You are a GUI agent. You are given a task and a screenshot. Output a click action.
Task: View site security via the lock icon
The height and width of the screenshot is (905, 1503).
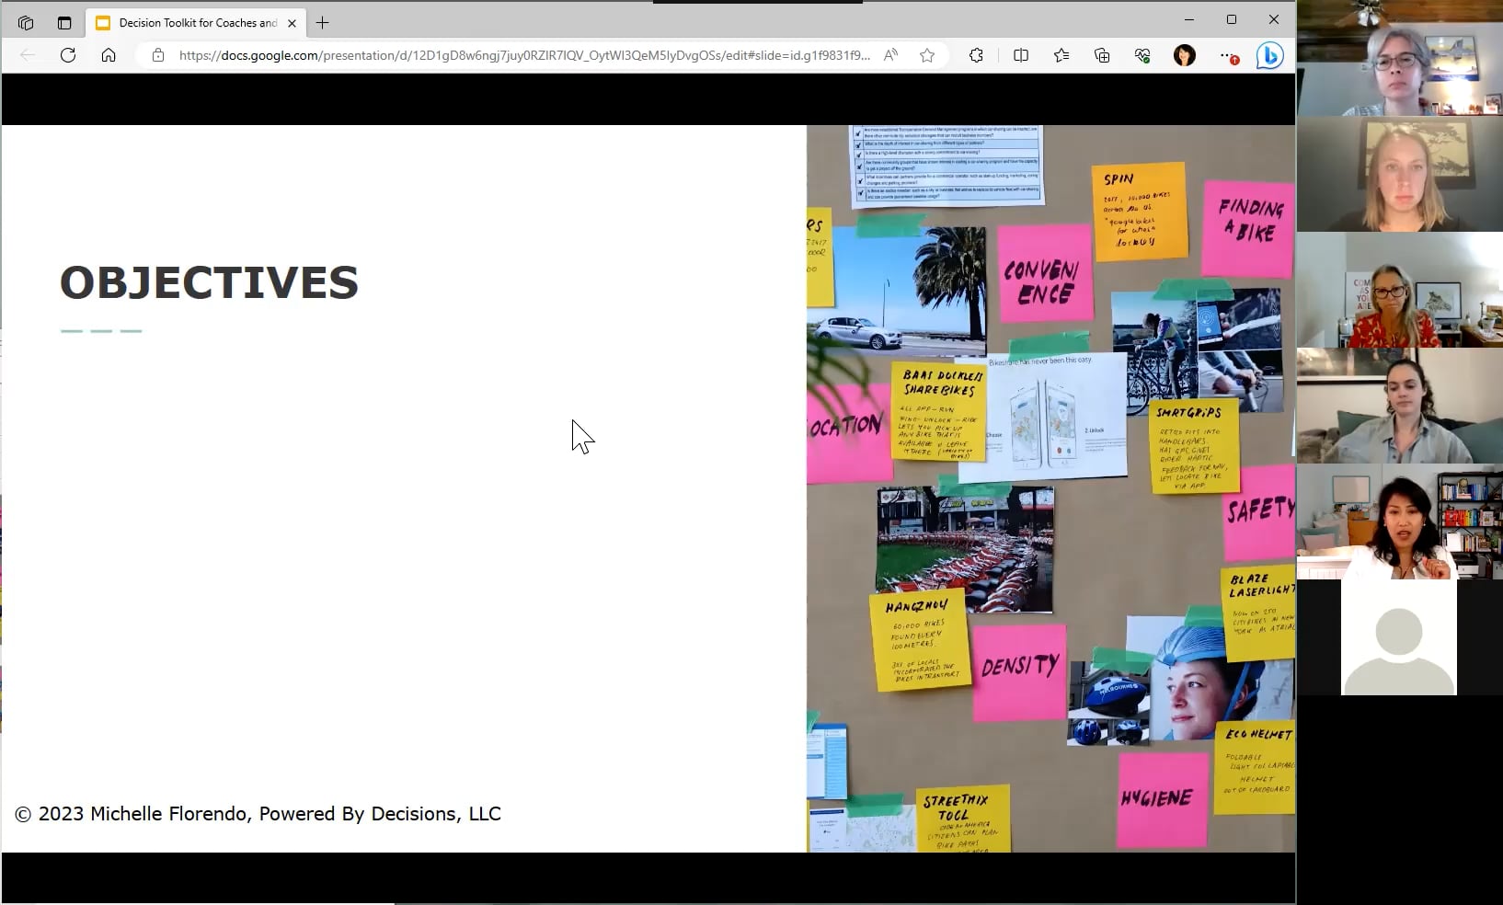coord(158,55)
